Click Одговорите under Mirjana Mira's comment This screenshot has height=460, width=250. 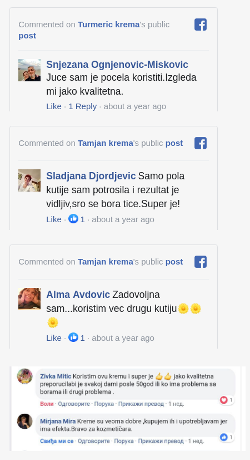pos(94,441)
